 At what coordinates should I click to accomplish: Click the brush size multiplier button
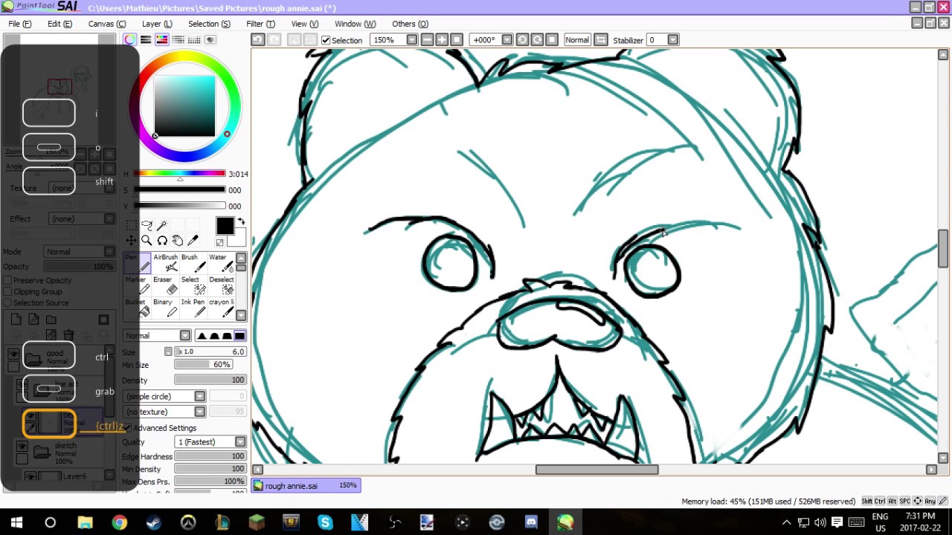coord(168,351)
